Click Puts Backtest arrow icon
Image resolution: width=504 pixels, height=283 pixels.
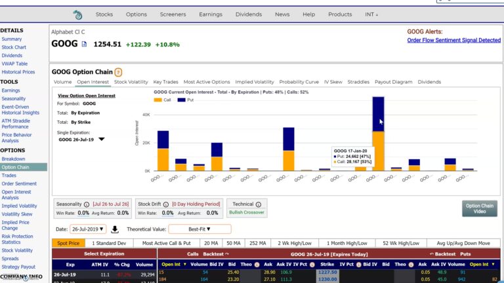[x=432, y=254]
